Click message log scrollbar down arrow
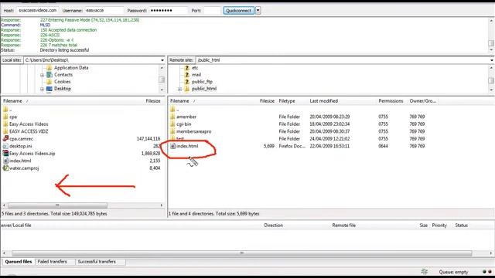The image size is (495, 278). pos(491,50)
